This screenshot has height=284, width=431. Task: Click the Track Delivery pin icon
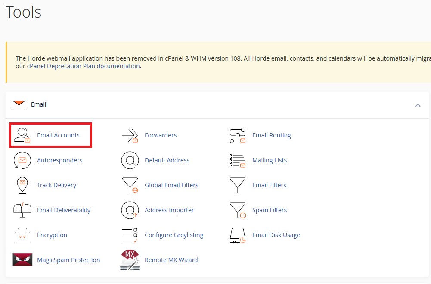coord(22,185)
